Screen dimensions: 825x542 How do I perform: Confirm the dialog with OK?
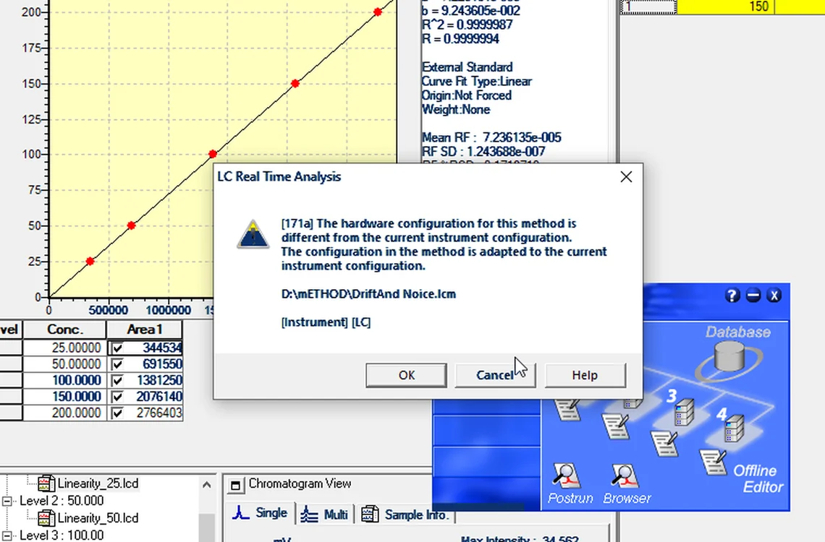[406, 375]
